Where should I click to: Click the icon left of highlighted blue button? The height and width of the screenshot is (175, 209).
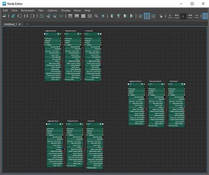click(x=141, y=16)
